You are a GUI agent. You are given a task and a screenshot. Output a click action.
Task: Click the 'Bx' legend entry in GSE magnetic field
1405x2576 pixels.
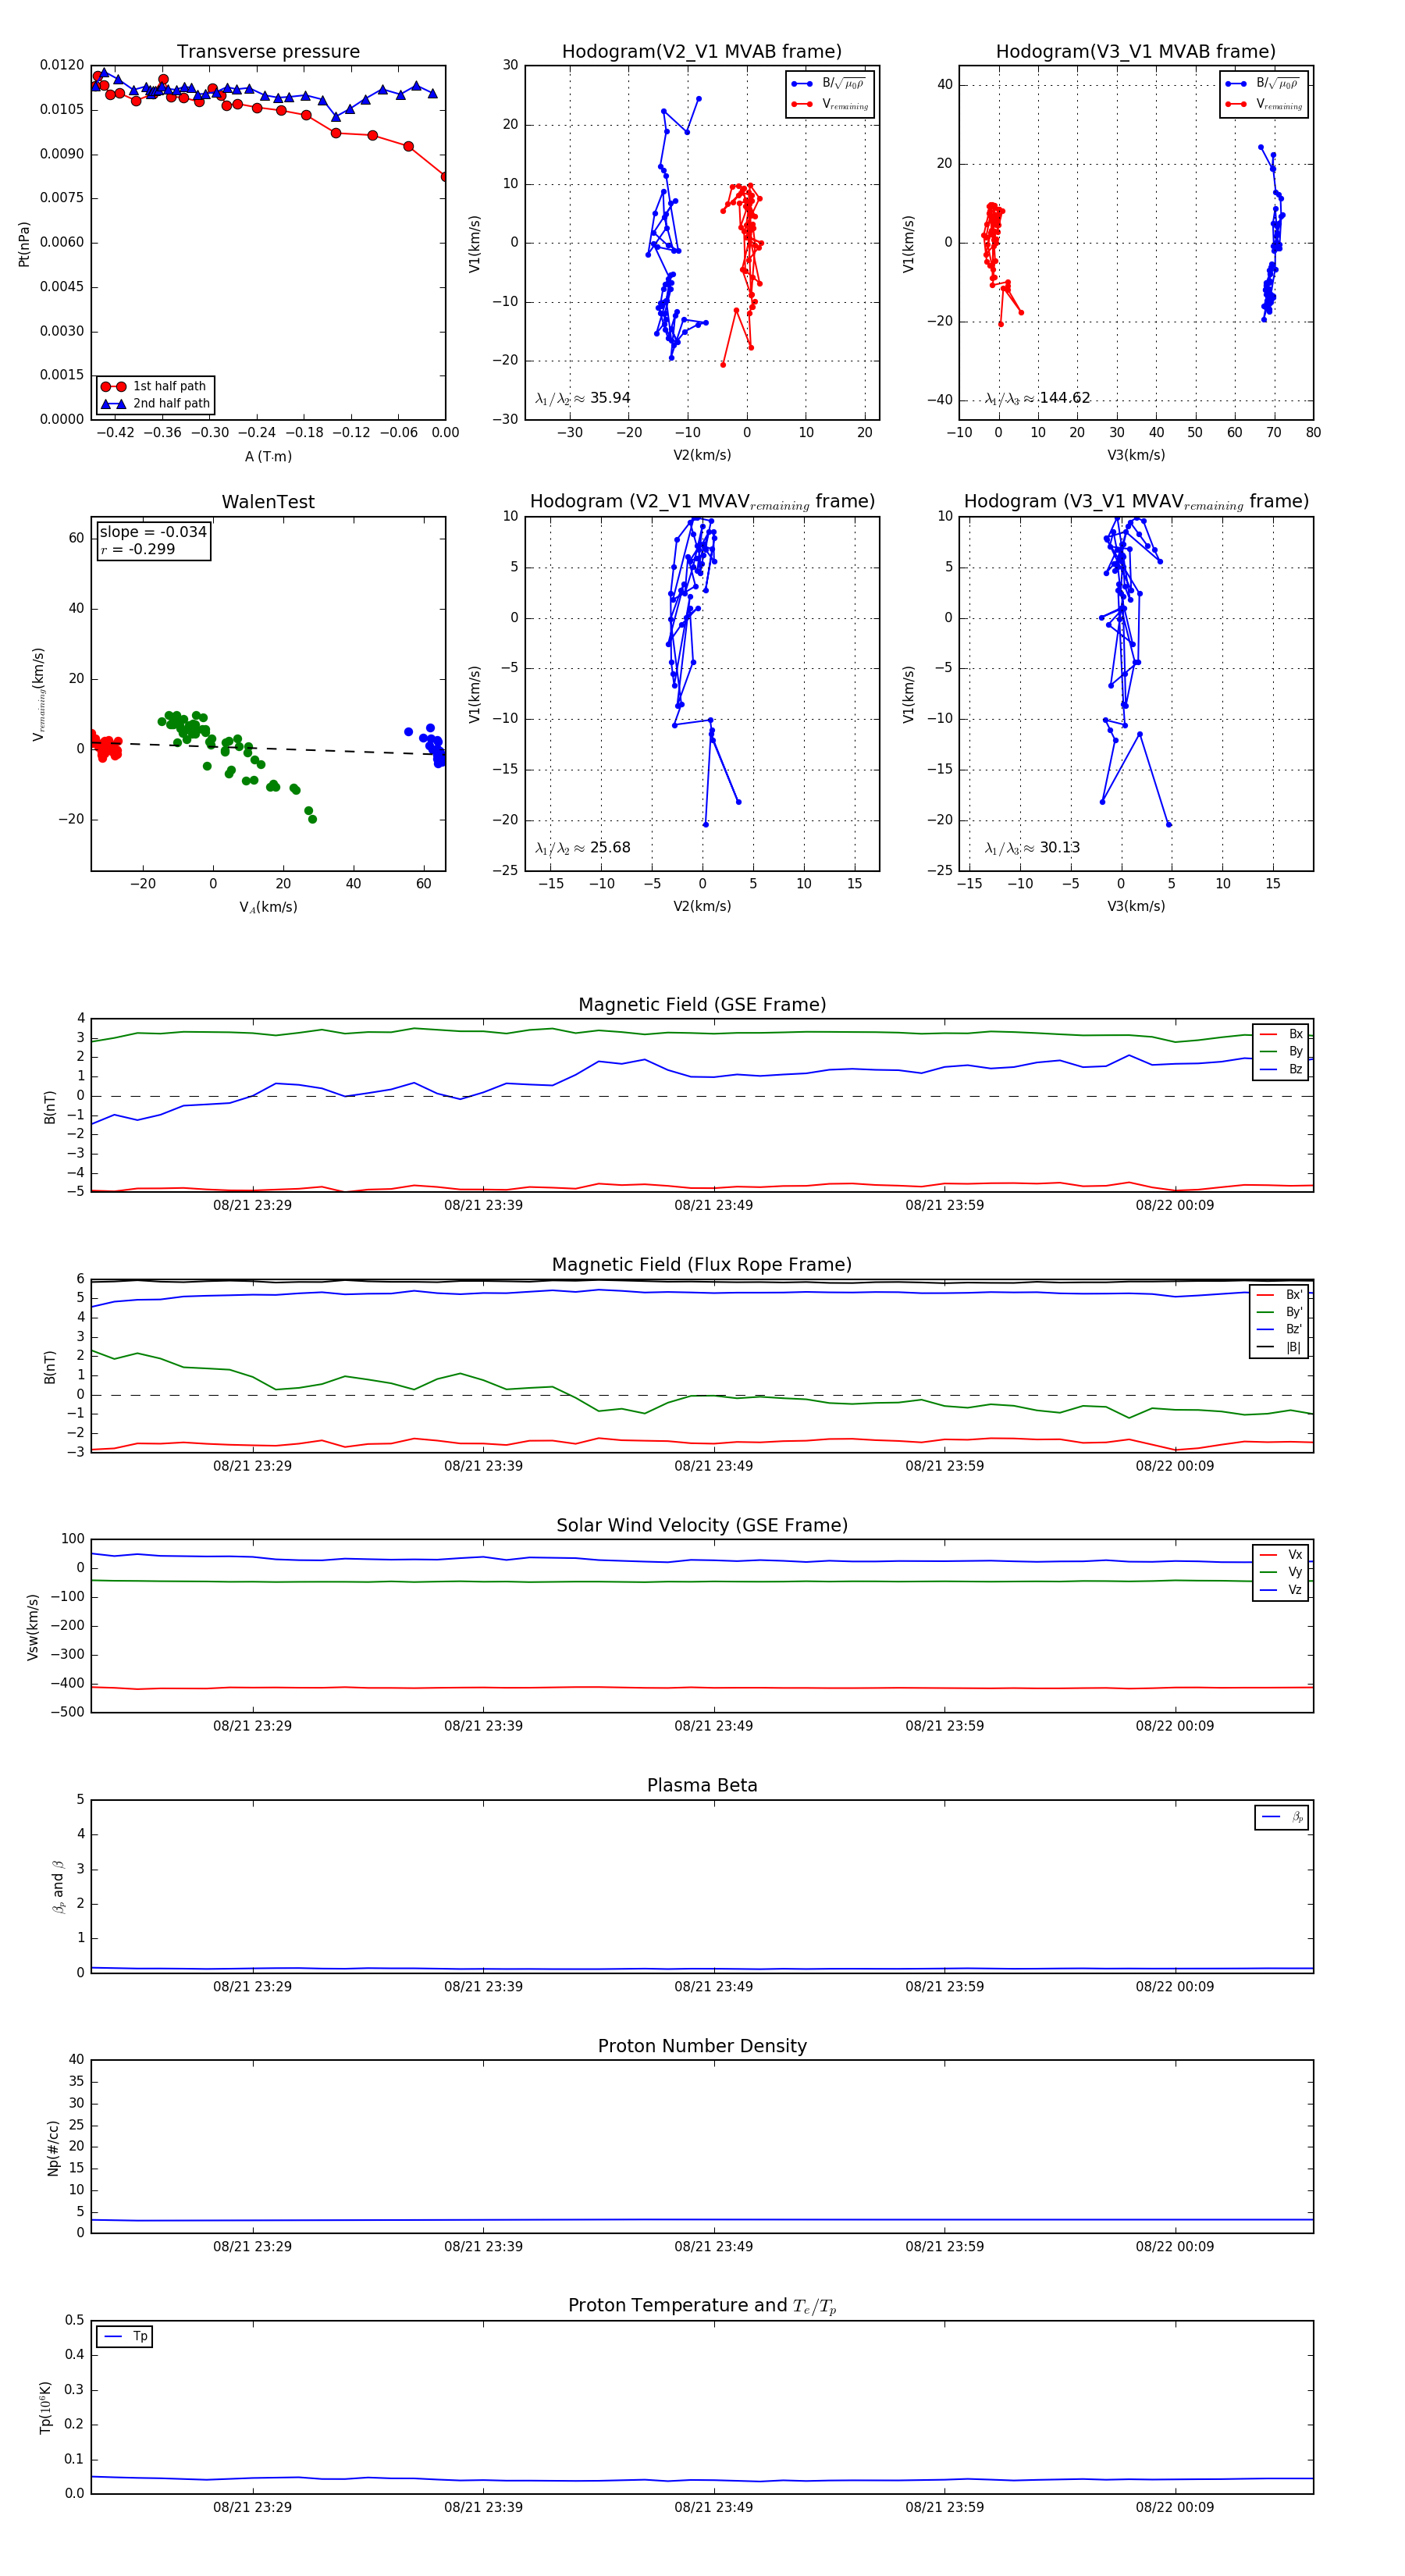click(x=1282, y=1034)
